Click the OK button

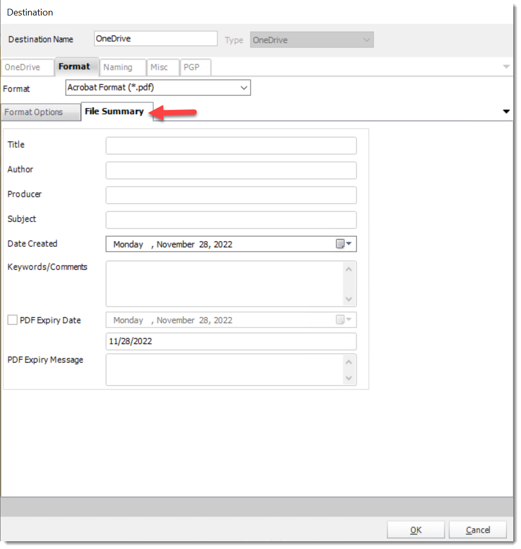[x=415, y=529]
